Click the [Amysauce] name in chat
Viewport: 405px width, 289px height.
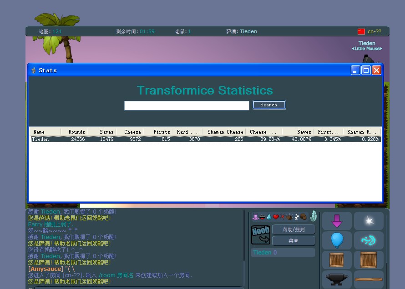[x=46, y=269]
